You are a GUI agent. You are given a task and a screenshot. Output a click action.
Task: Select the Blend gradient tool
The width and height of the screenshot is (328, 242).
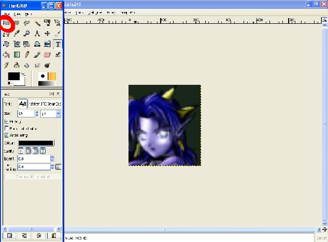click(17, 55)
